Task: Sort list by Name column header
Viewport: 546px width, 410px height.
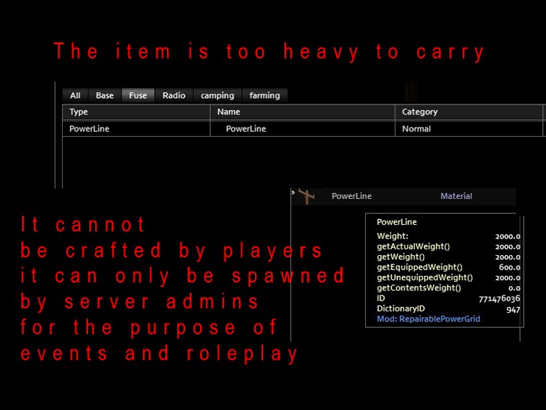Action: (303, 112)
